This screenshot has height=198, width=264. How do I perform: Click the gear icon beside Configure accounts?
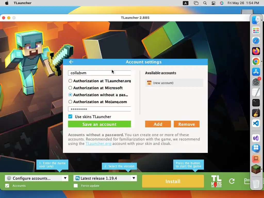[x=9, y=178]
